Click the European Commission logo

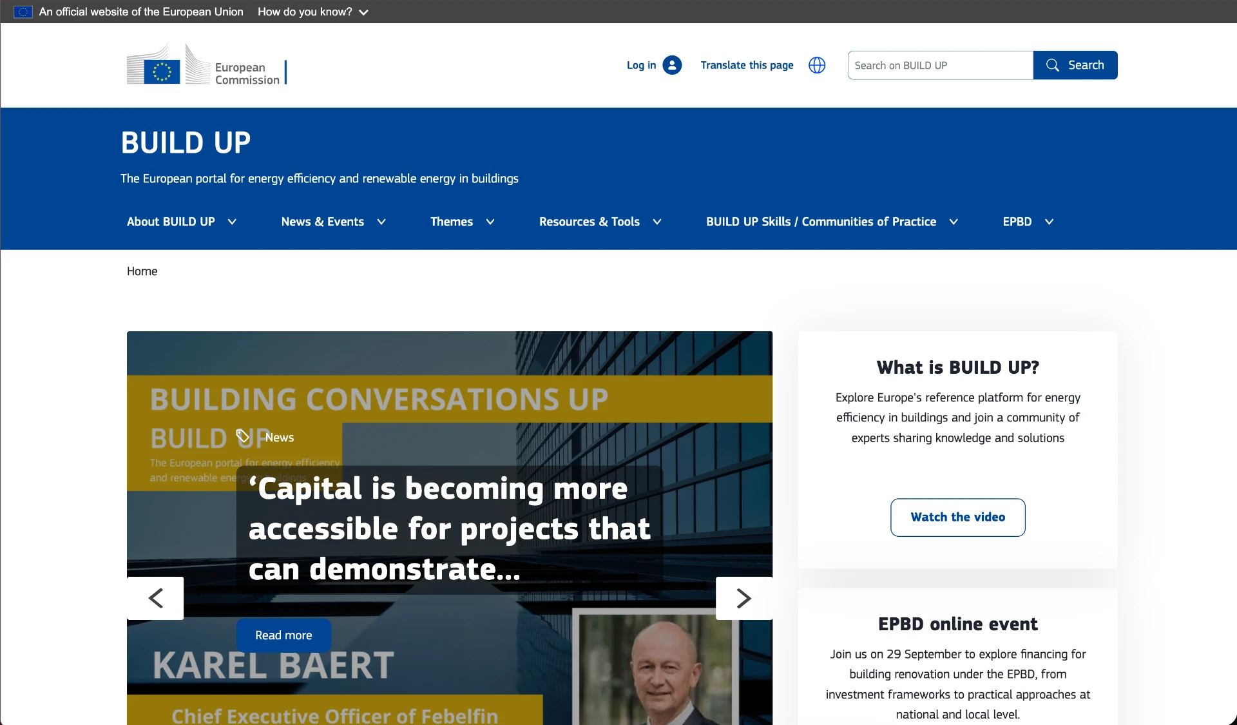coord(207,64)
